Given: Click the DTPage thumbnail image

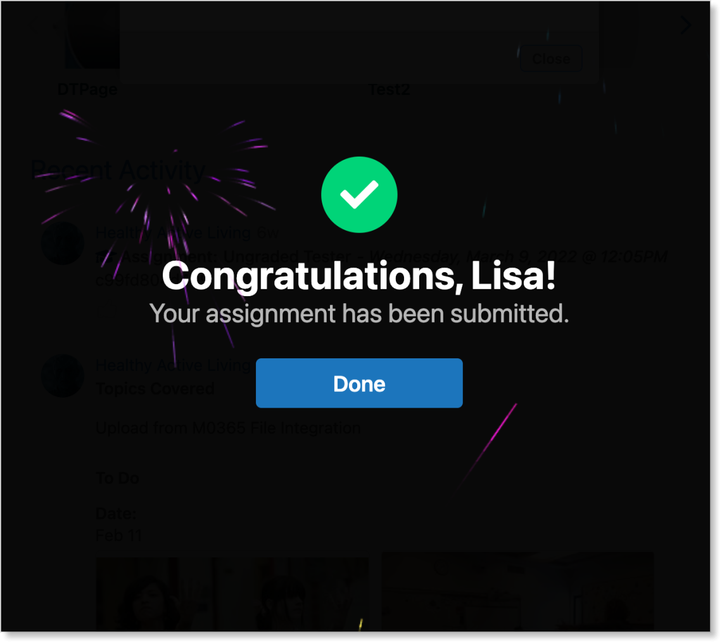Looking at the screenshot, I should click(x=92, y=35).
